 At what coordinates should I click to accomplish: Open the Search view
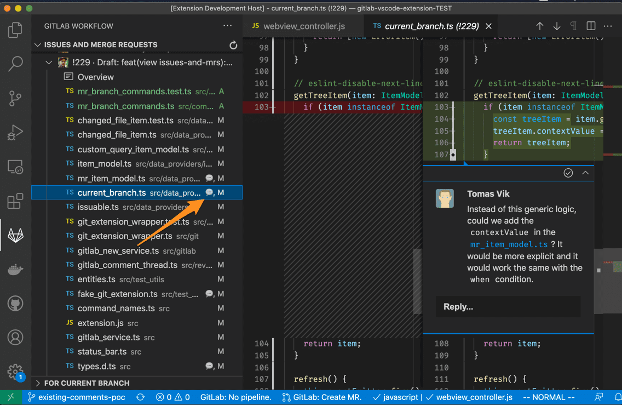pos(15,64)
